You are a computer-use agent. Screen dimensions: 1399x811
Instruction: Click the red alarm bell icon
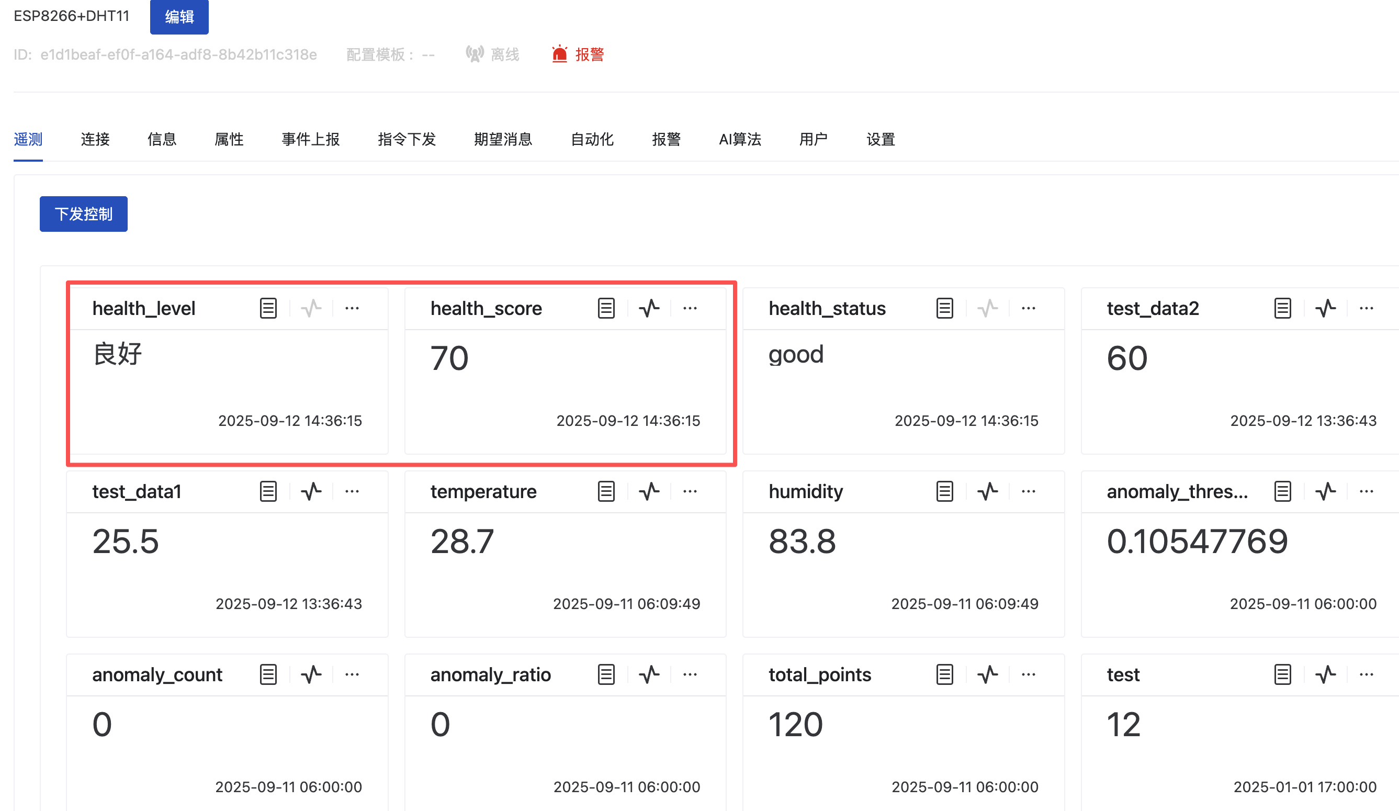pos(560,54)
